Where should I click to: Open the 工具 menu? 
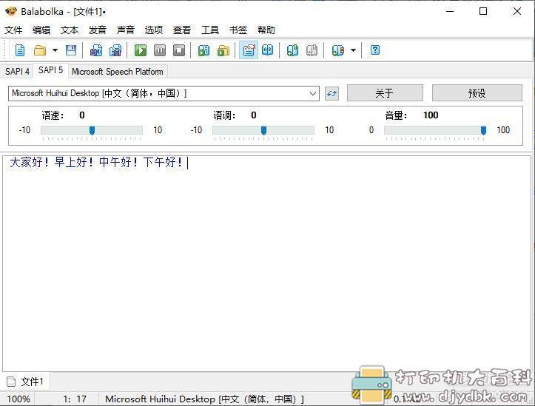pos(210,30)
